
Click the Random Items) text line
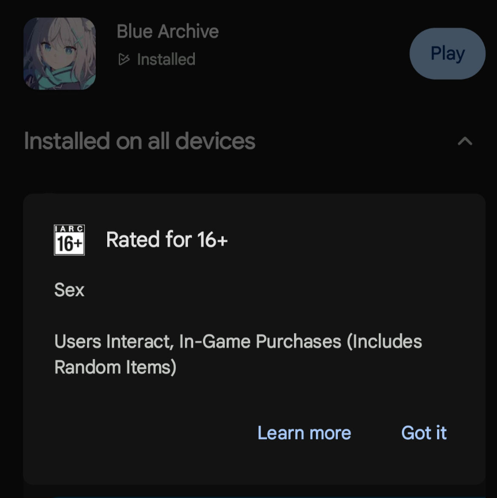coord(115,368)
